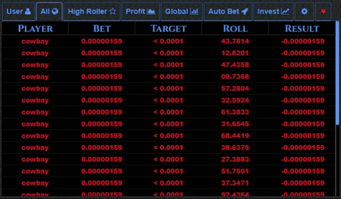
Task: Click result value in the 43.7814 roll row
Action: tap(303, 41)
